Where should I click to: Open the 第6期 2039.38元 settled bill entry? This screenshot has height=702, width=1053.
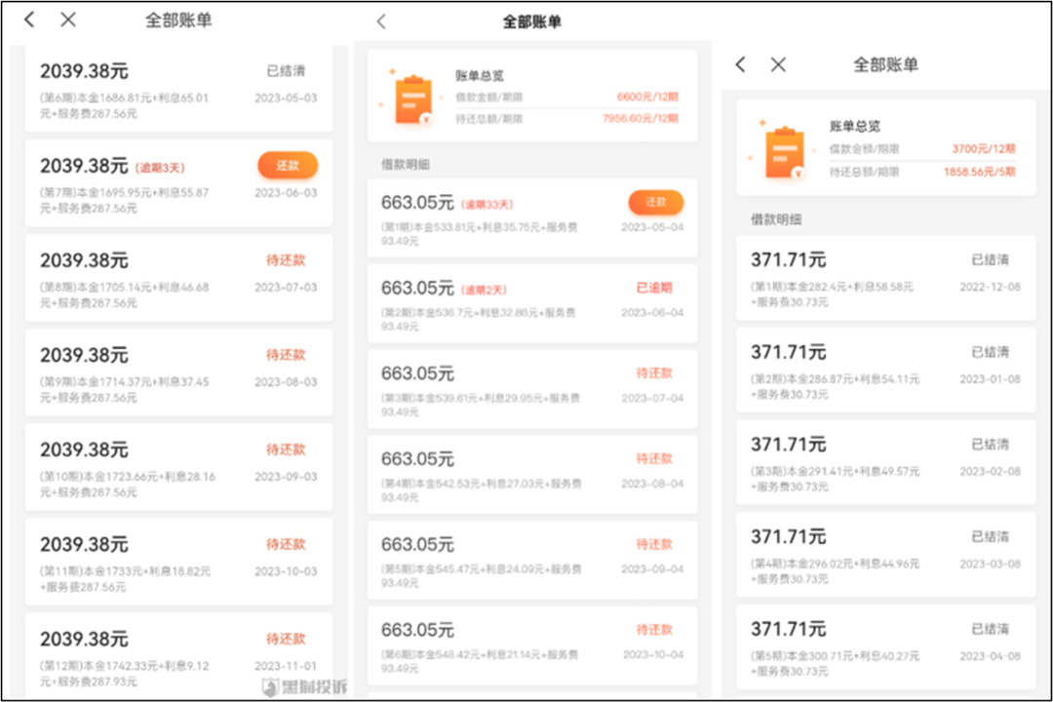(x=177, y=88)
